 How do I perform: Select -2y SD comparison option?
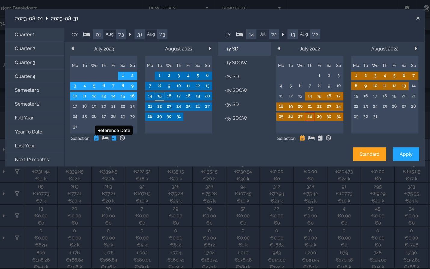(244, 76)
